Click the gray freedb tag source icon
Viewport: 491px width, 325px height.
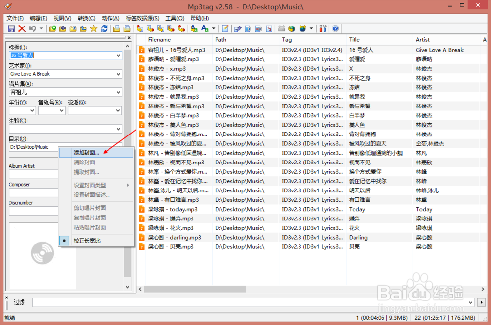(x=281, y=29)
